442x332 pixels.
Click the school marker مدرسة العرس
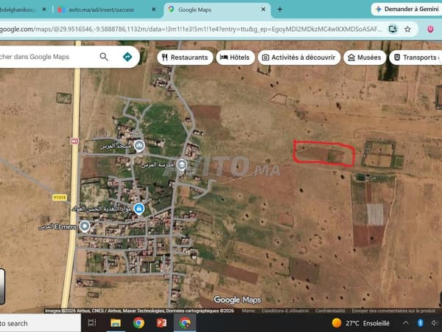(181, 165)
